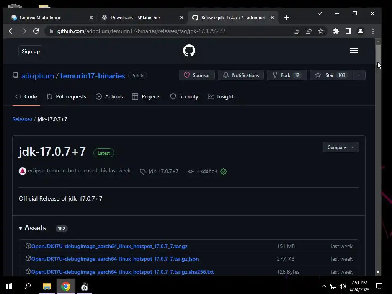Click the verified commit checkmark badge
The height and width of the screenshot is (294, 392).
(224, 171)
